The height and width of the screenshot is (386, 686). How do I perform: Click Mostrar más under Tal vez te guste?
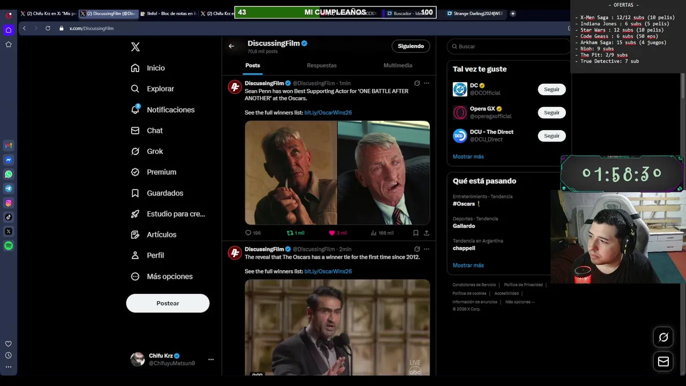click(x=468, y=157)
